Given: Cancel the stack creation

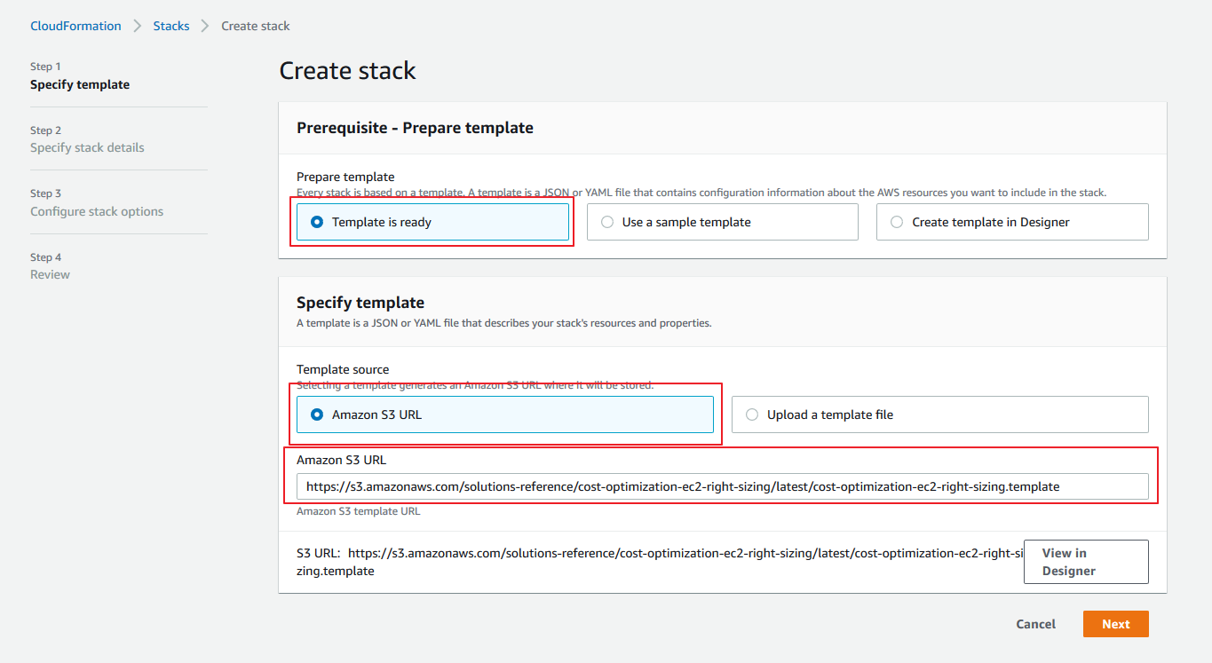Looking at the screenshot, I should [x=1035, y=624].
